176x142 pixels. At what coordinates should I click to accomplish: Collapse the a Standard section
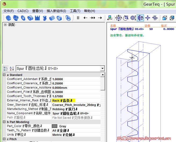[x=4, y=75]
